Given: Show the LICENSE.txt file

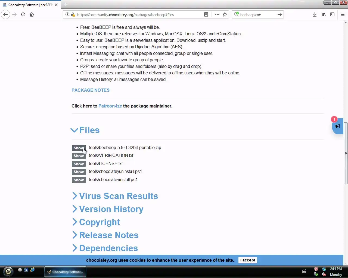Looking at the screenshot, I should pos(79,164).
